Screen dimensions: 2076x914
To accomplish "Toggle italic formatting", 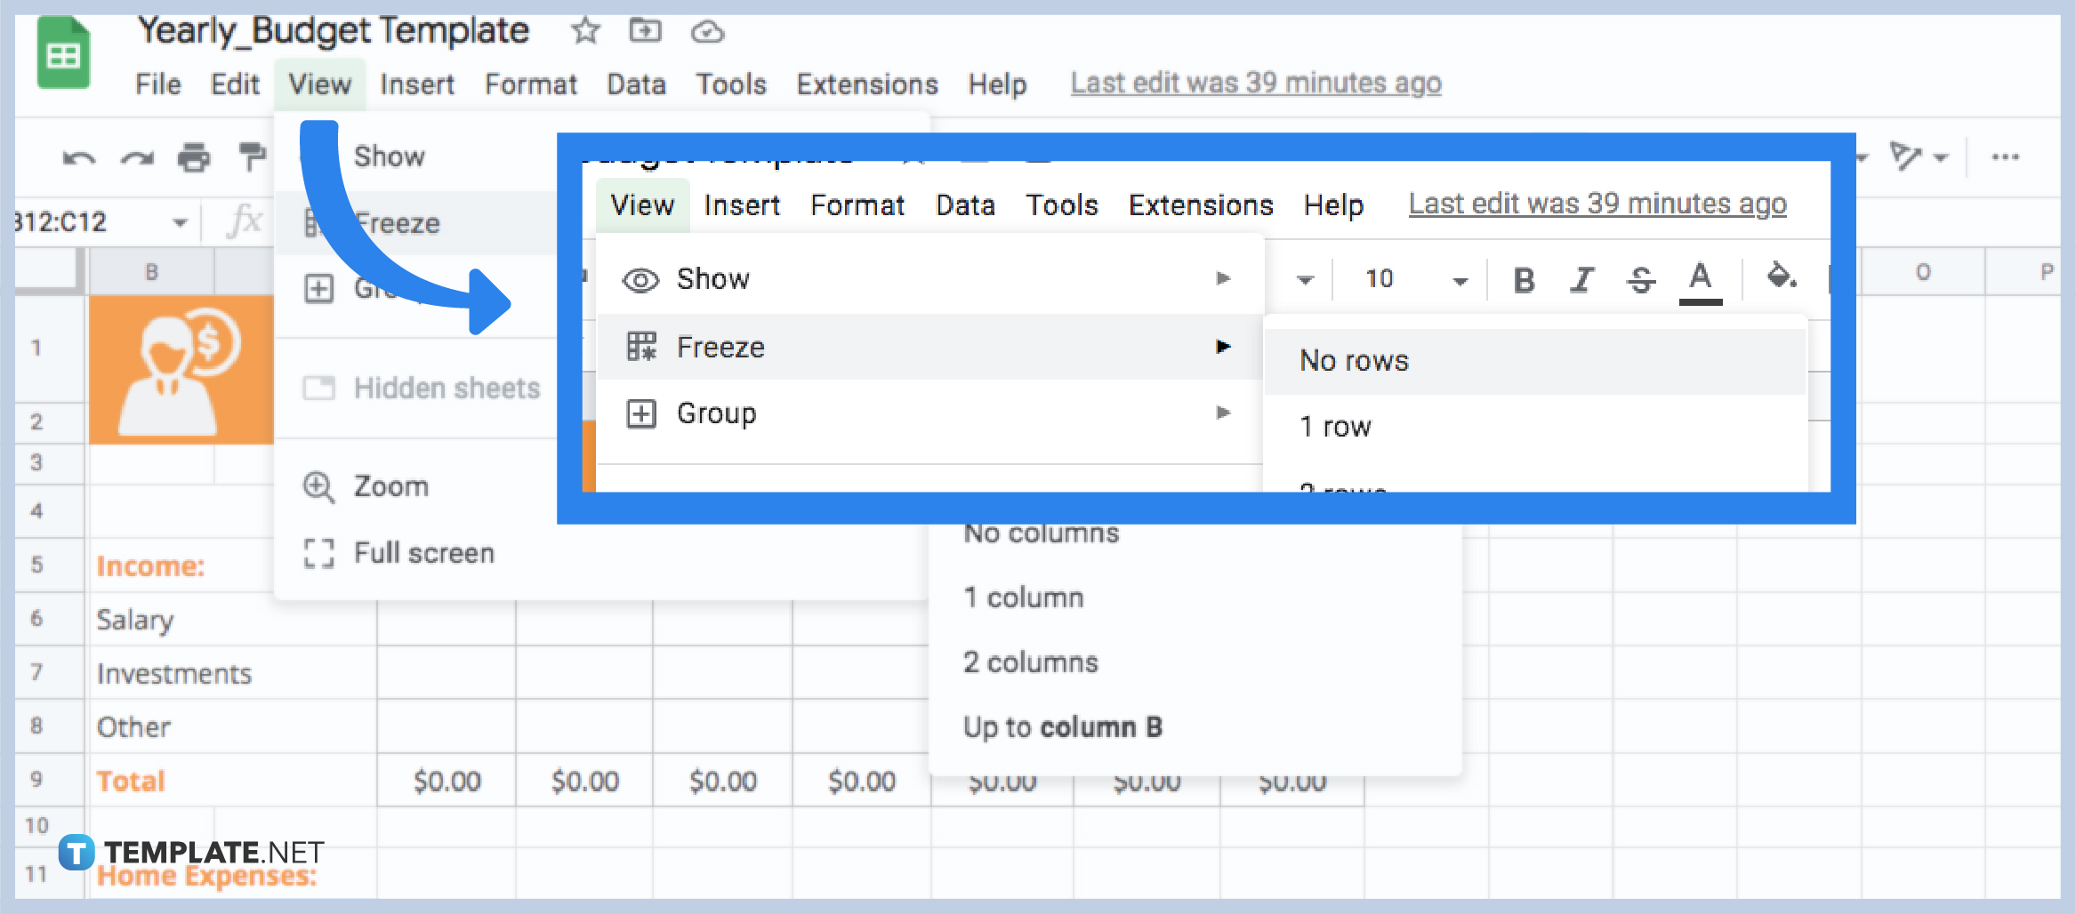I will pyautogui.click(x=1582, y=278).
